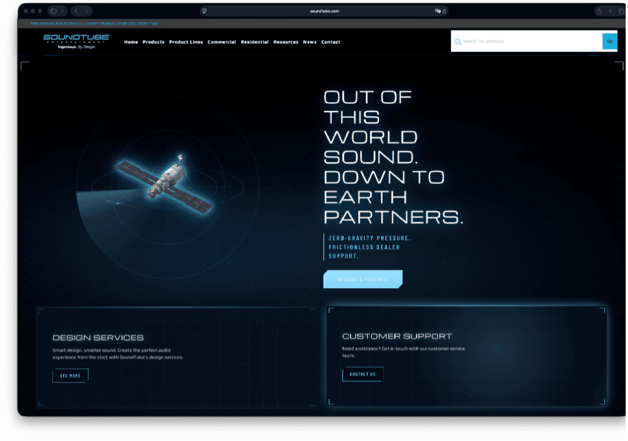628x441 pixels.
Task: Open the Resources menu
Action: 285,42
